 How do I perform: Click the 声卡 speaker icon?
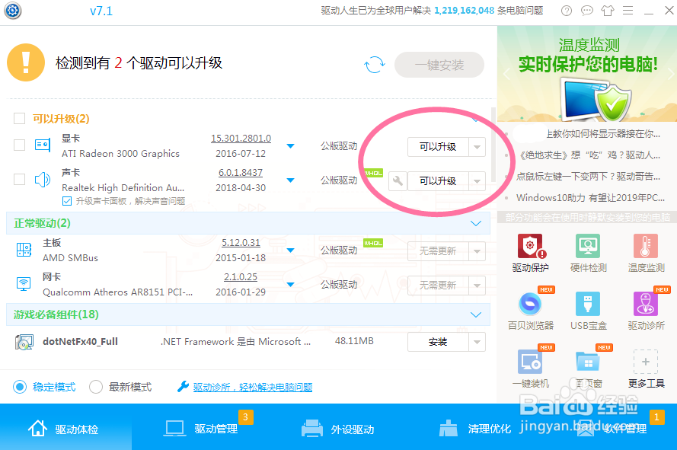pos(43,179)
